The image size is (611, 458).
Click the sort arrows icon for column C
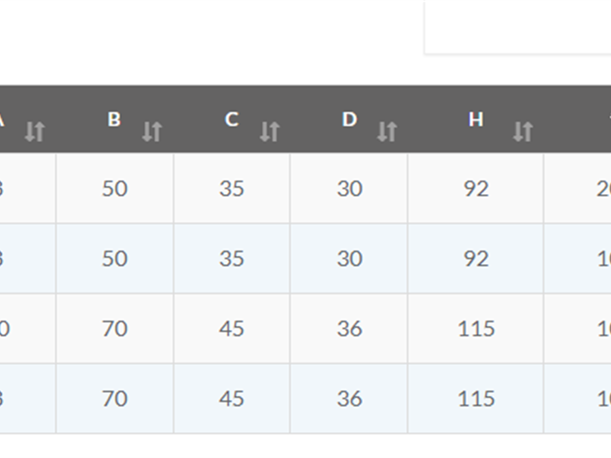[x=270, y=132]
